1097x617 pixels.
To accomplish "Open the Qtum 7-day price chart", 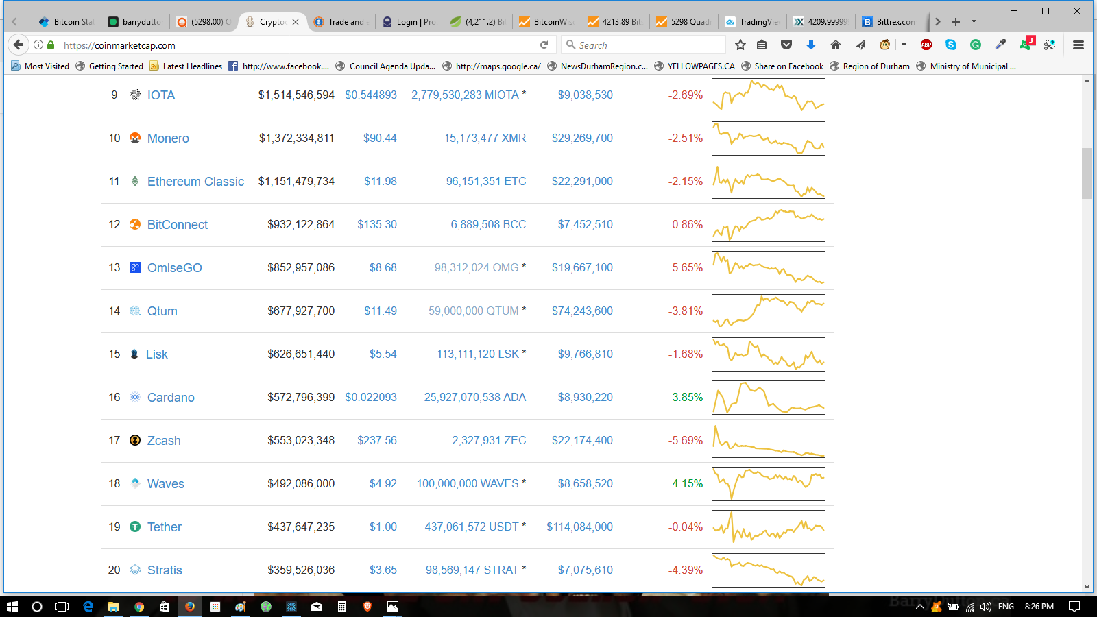I will (x=769, y=311).
